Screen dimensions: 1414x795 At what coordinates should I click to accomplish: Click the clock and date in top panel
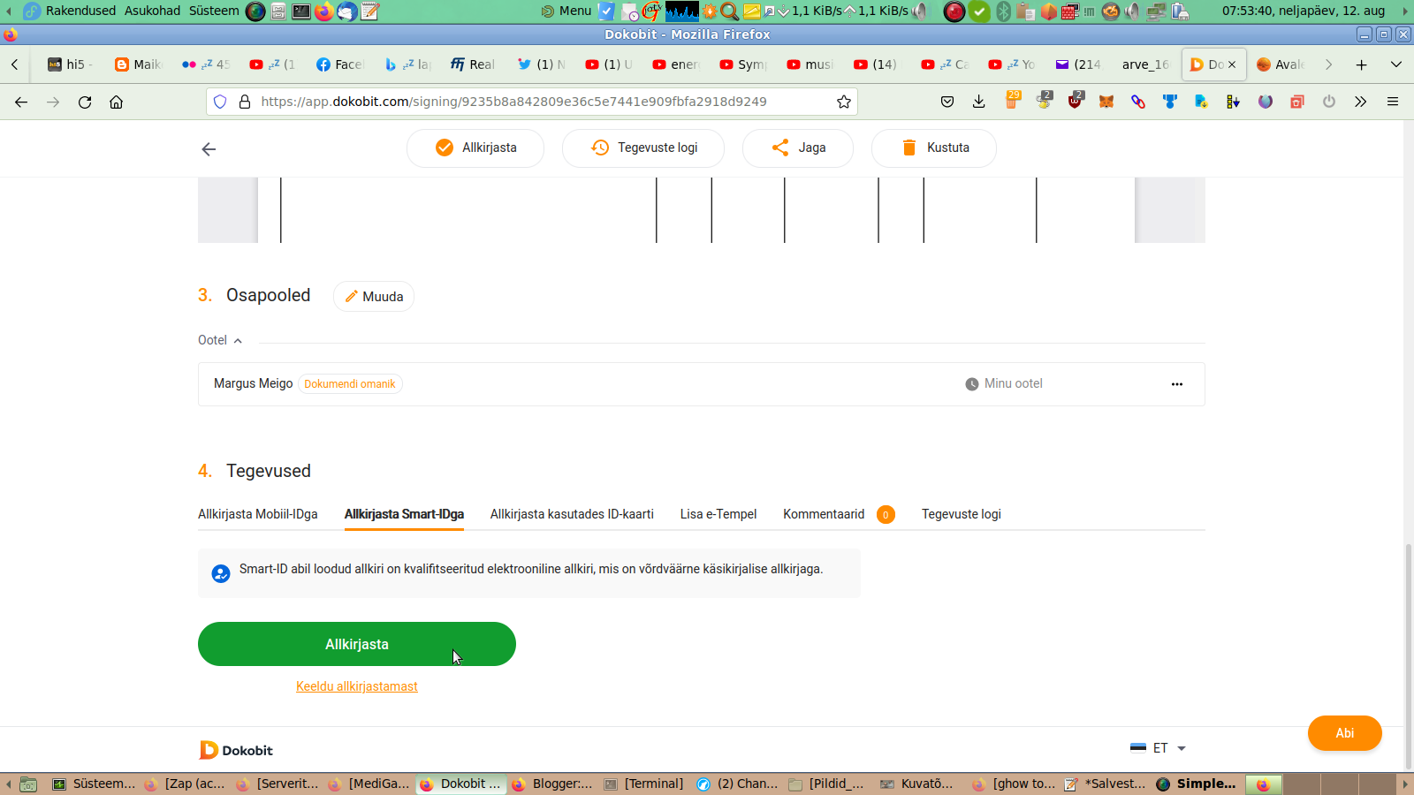click(1304, 11)
